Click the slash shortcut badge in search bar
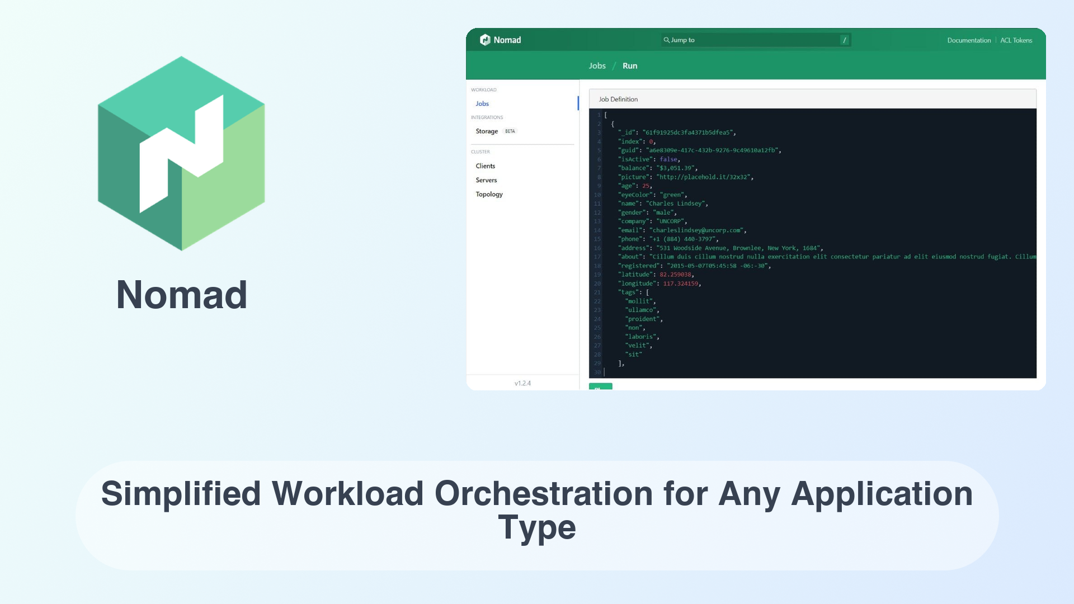This screenshot has height=604, width=1074. [x=844, y=40]
